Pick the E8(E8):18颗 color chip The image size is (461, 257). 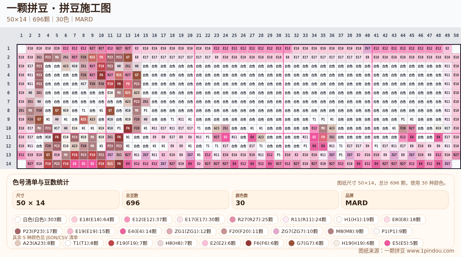[404, 219]
